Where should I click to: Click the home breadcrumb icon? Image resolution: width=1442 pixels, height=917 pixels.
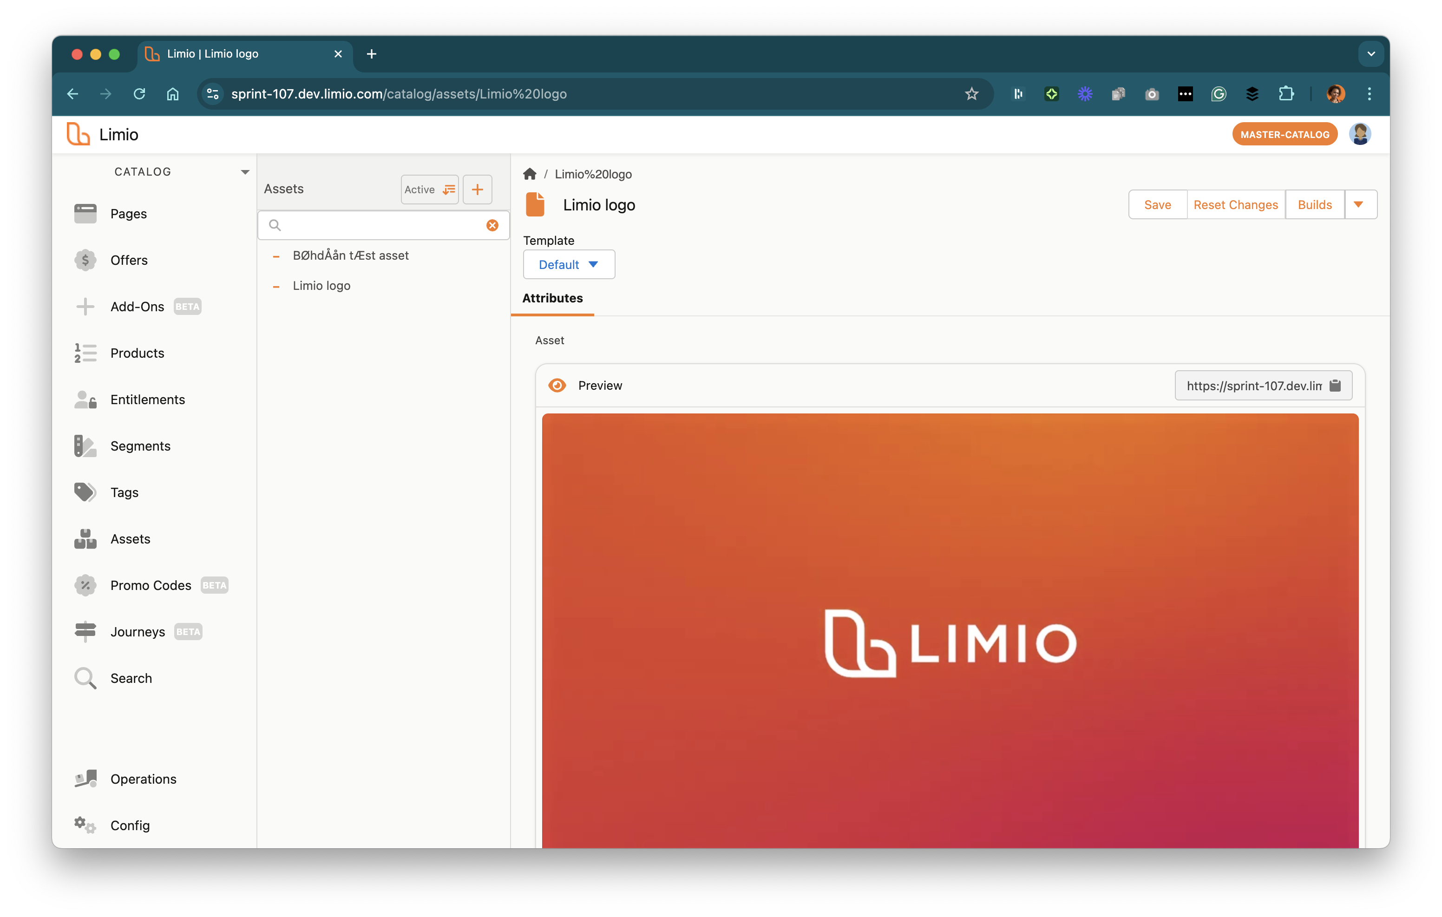tap(530, 174)
